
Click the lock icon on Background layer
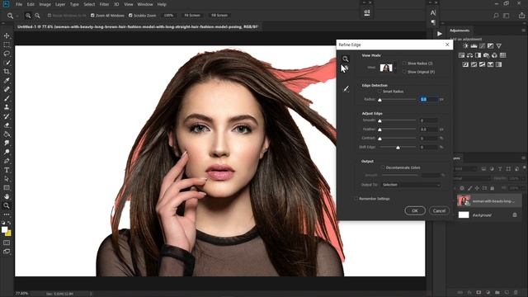point(515,214)
